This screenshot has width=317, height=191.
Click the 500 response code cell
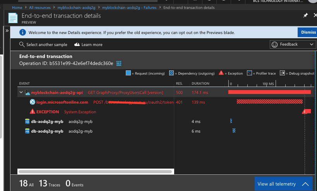[179, 92]
